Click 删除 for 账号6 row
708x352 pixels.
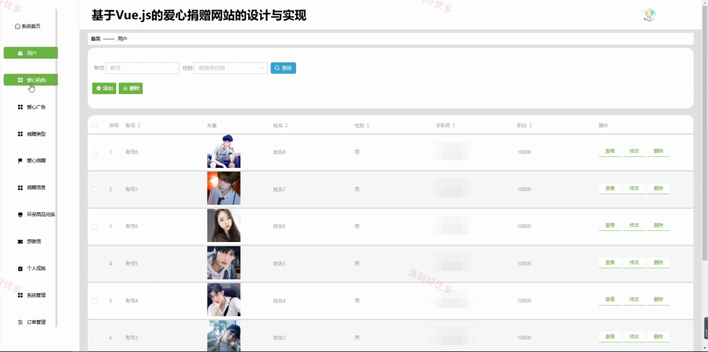658,225
